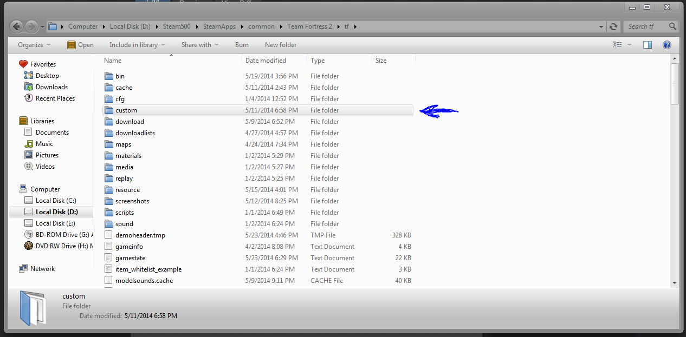Click Burn in the toolbar
686x337 pixels.
pos(242,45)
